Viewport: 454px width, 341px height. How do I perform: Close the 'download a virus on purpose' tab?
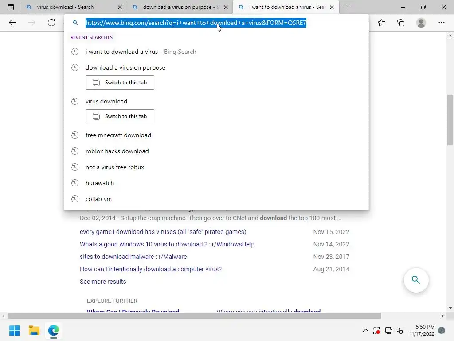(x=226, y=7)
